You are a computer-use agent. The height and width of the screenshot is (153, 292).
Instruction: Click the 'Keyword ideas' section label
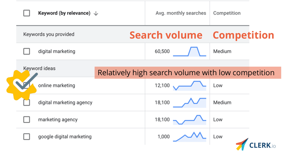tap(39, 68)
